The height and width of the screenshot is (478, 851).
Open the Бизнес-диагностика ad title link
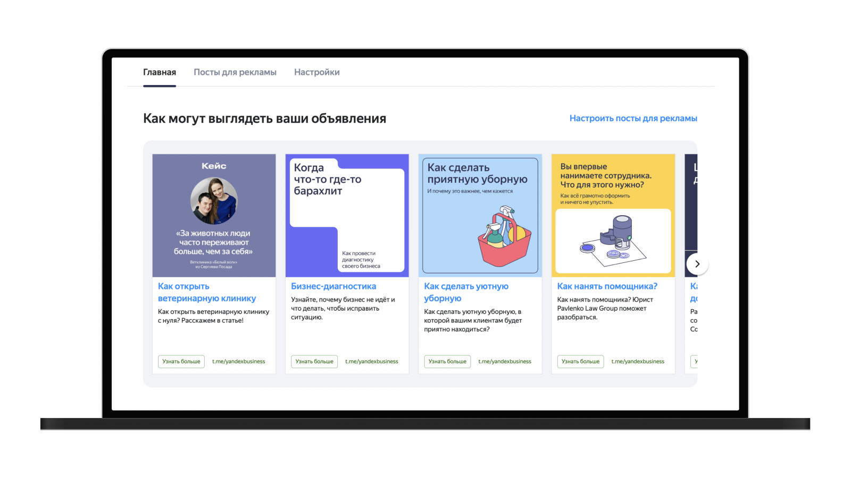tap(333, 286)
